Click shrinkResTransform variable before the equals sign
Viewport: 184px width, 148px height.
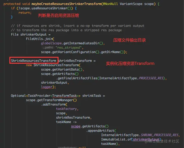point(75,61)
